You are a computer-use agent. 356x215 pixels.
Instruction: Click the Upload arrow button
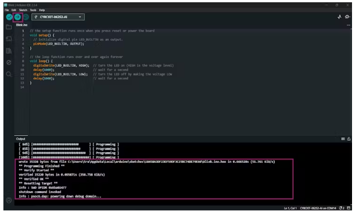18,17
